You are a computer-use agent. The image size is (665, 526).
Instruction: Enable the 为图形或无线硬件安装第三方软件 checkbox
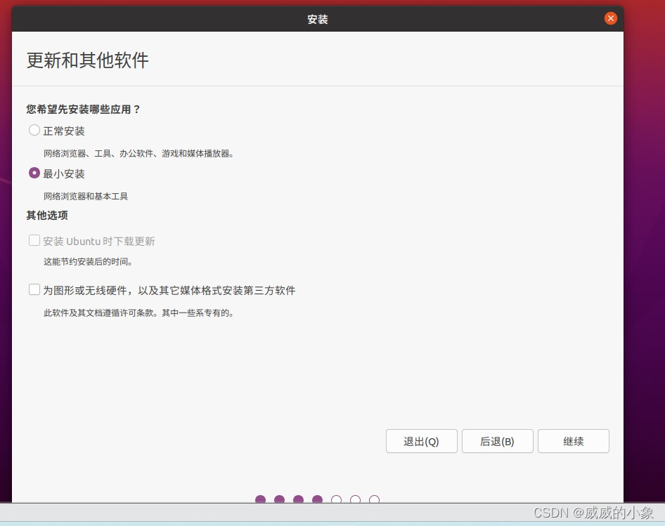point(34,289)
